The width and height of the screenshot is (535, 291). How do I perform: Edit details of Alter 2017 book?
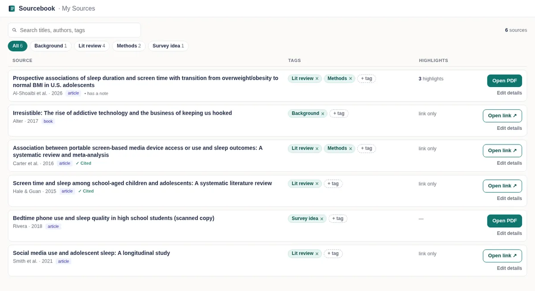point(509,128)
